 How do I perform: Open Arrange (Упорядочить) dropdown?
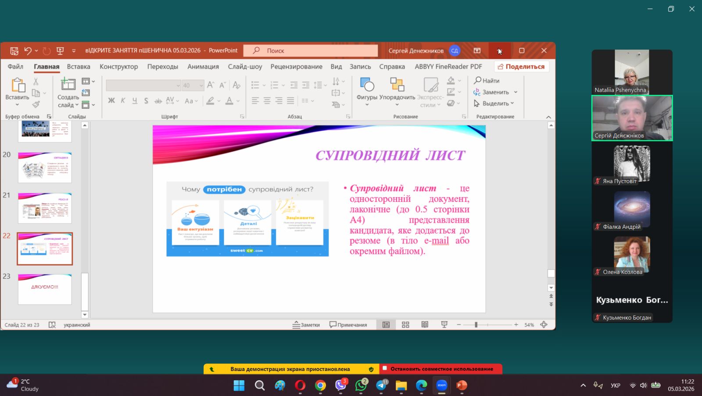click(397, 92)
